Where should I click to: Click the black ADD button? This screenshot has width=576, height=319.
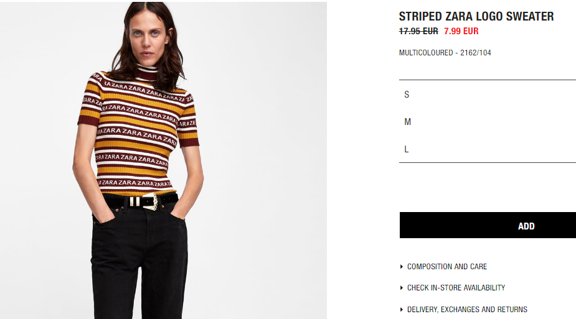(488, 225)
